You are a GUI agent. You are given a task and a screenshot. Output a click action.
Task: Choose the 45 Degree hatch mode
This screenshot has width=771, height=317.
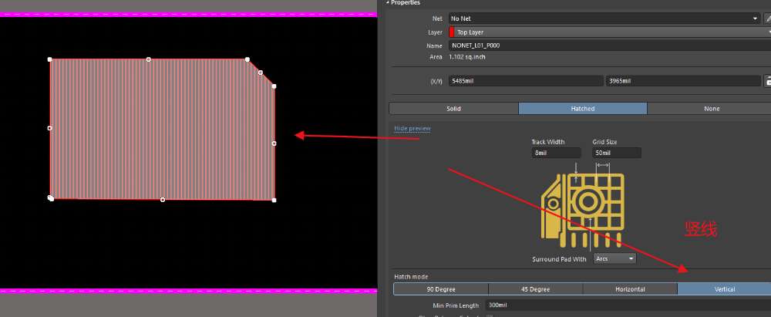[535, 289]
